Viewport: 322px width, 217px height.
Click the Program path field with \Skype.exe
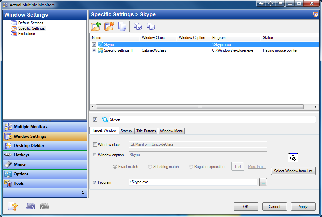point(193,182)
